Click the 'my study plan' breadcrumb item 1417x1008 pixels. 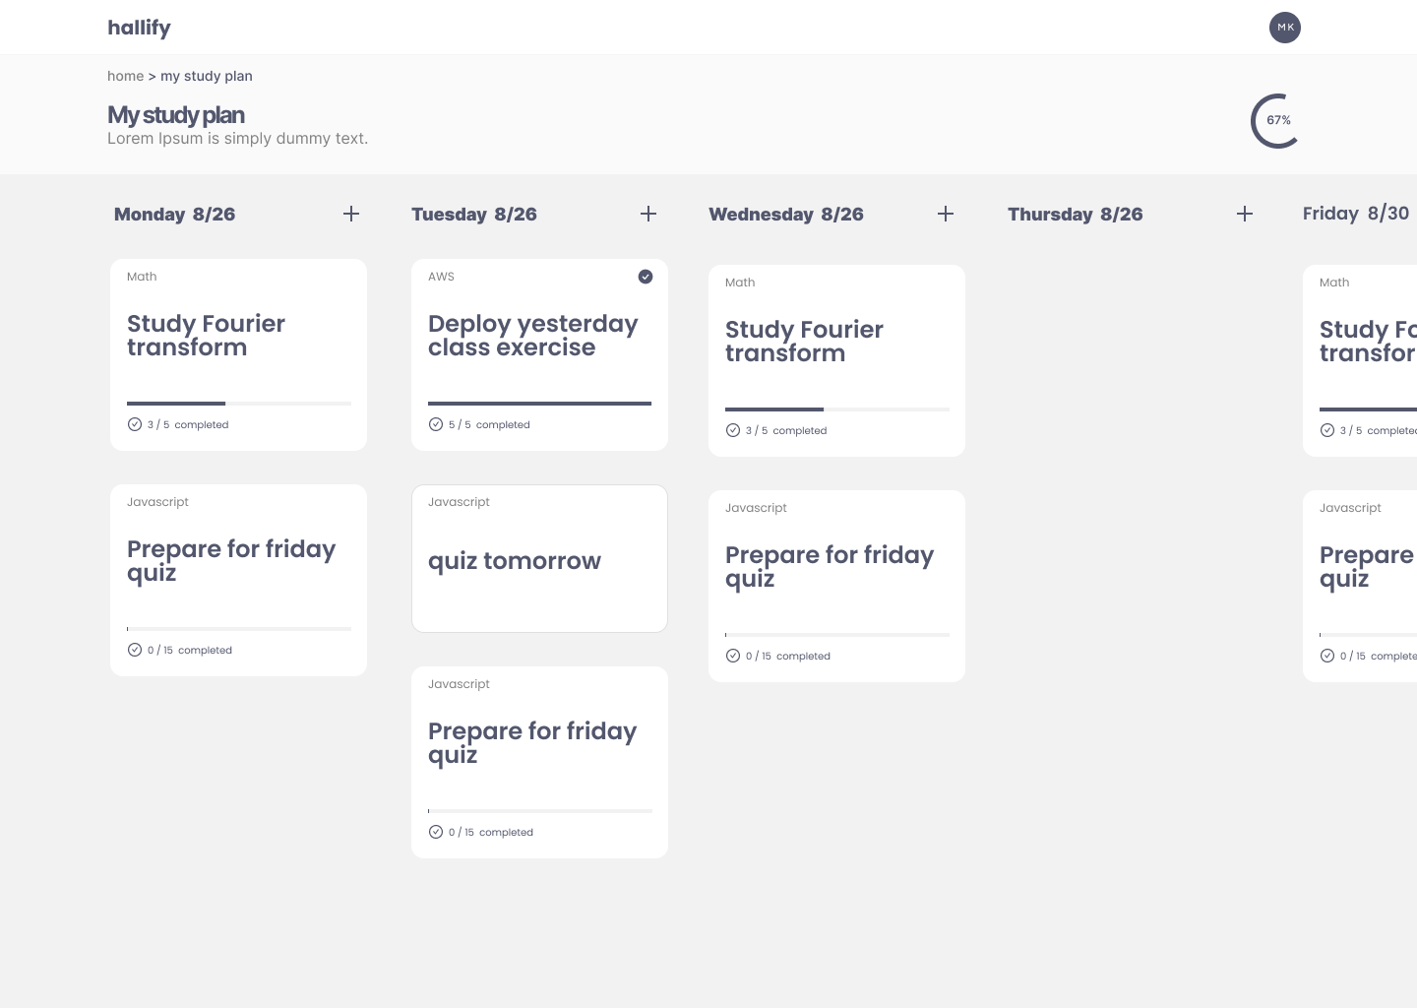coord(207,76)
